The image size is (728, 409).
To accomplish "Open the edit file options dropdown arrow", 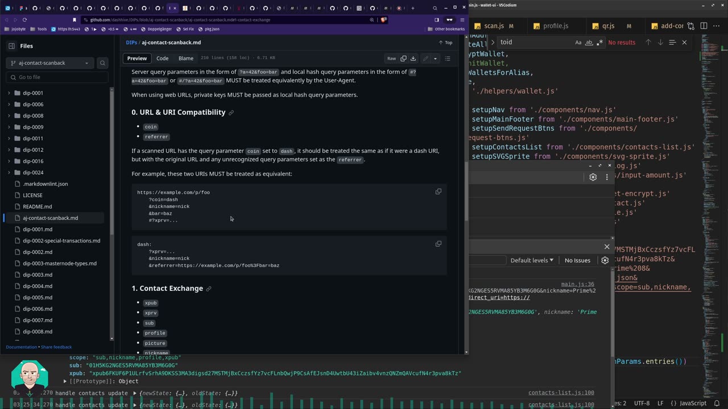I will [435, 59].
